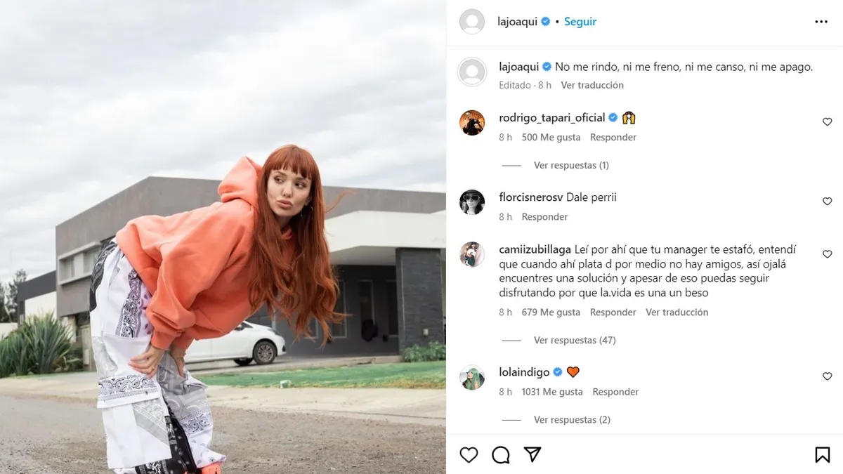The height and width of the screenshot is (474, 843).
Task: Share post via paper plane icon
Action: coord(532,455)
